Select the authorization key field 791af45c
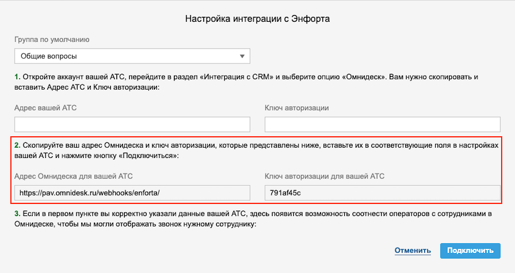 [382, 193]
